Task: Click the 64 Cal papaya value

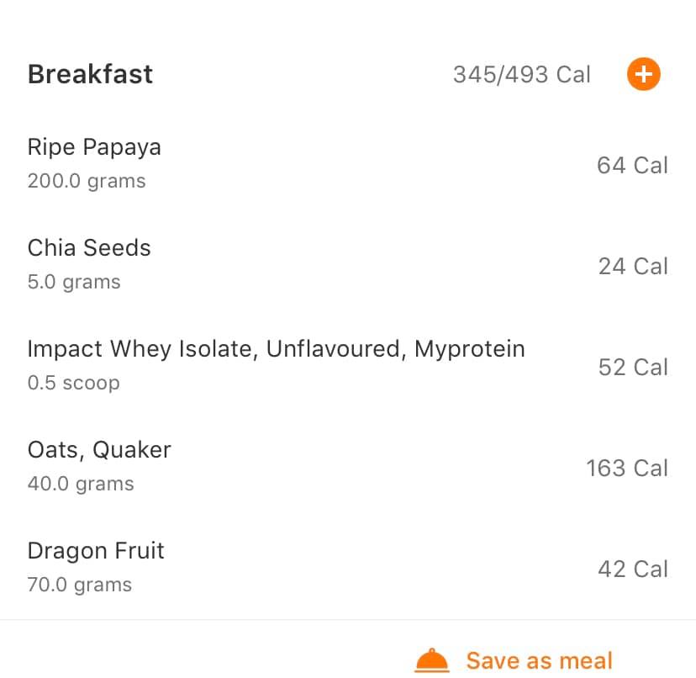Action: point(632,165)
